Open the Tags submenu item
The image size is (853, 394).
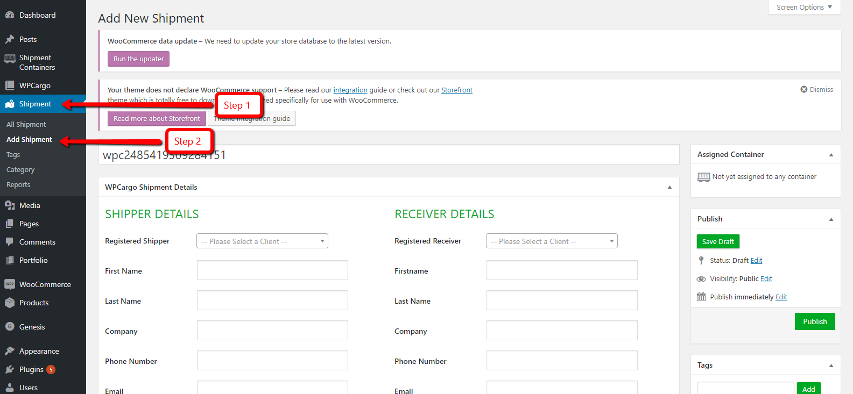[13, 154]
